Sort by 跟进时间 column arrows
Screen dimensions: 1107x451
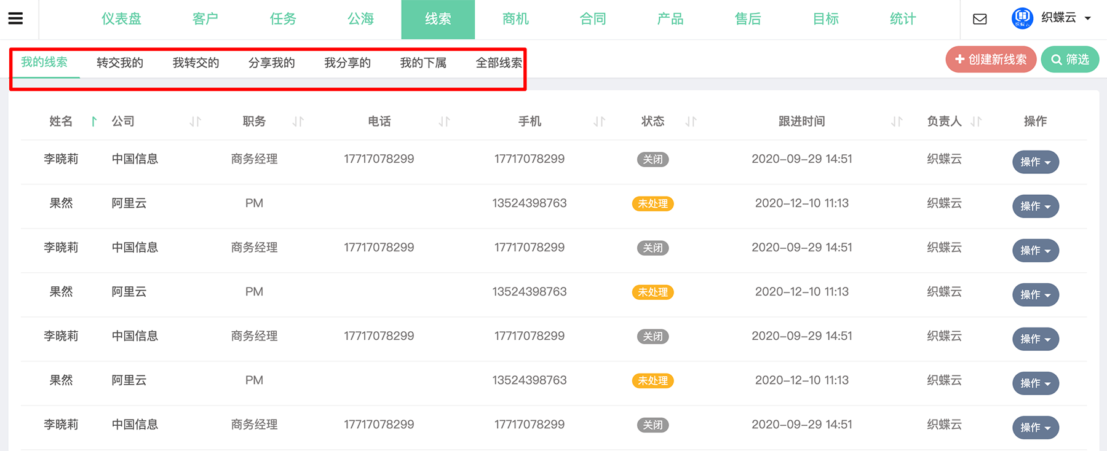coord(897,122)
